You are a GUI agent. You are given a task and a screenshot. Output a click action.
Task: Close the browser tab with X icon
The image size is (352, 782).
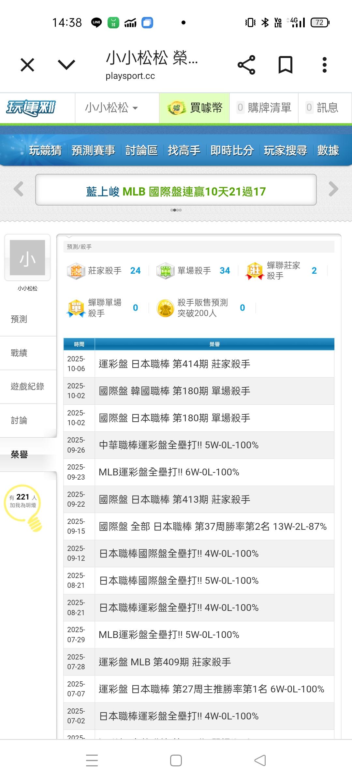[x=27, y=65]
